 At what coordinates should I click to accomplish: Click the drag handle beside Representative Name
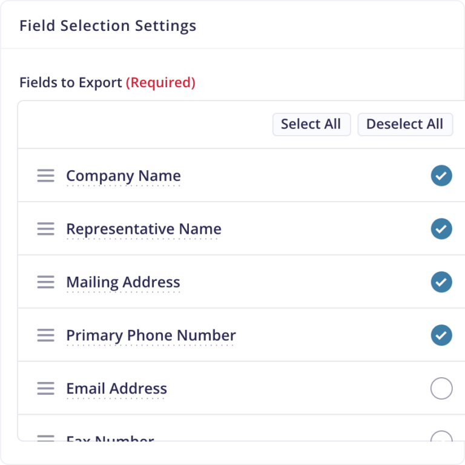pos(46,229)
